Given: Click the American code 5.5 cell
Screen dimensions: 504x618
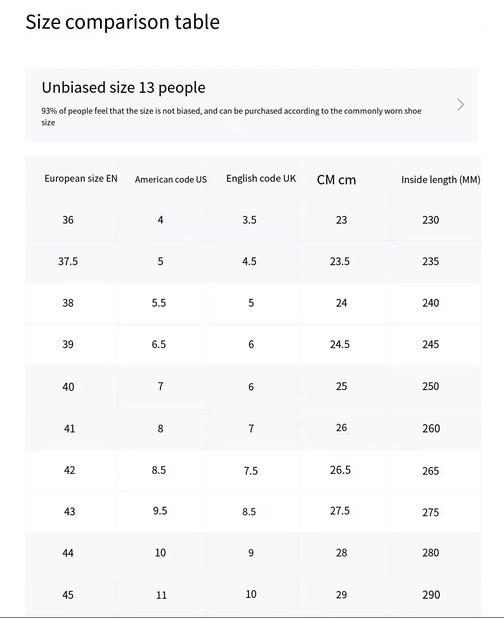Looking at the screenshot, I should point(159,303).
